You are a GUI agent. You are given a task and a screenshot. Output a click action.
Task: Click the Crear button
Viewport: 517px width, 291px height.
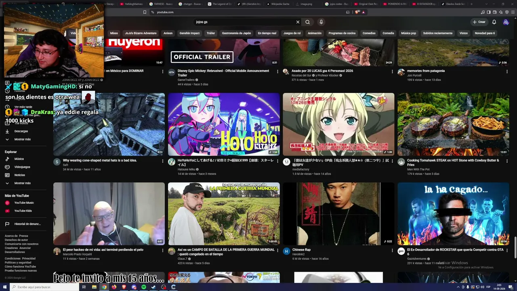click(x=479, y=22)
